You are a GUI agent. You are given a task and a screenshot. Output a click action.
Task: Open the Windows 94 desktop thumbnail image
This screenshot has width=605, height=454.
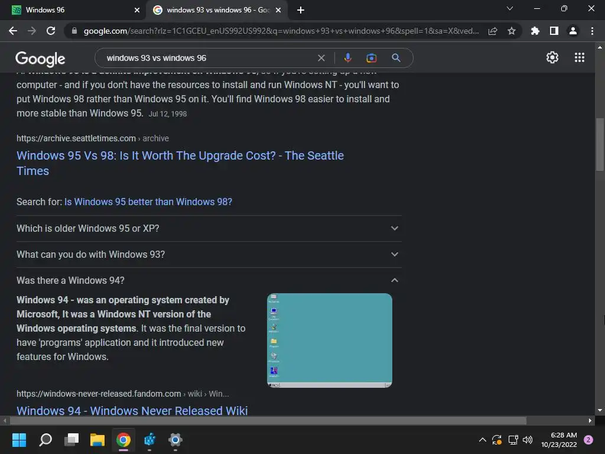(330, 340)
